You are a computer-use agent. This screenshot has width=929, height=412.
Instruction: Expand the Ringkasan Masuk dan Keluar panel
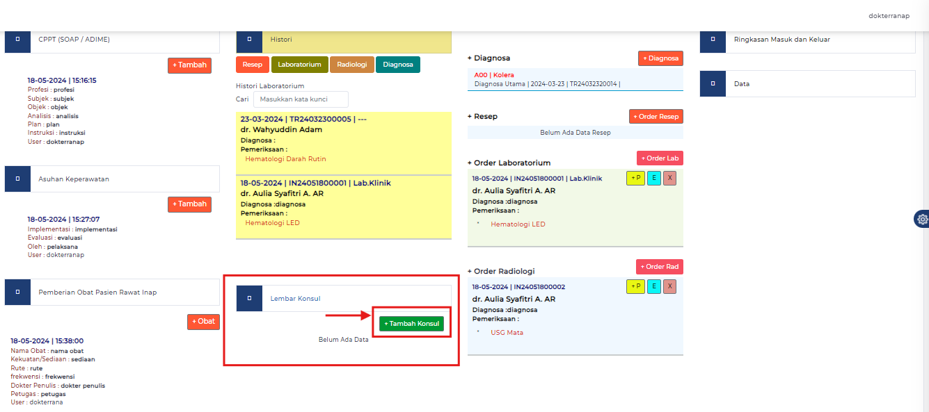click(x=781, y=40)
